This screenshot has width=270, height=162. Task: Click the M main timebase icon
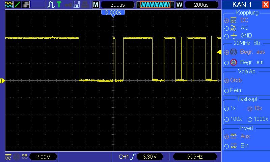(96, 5)
